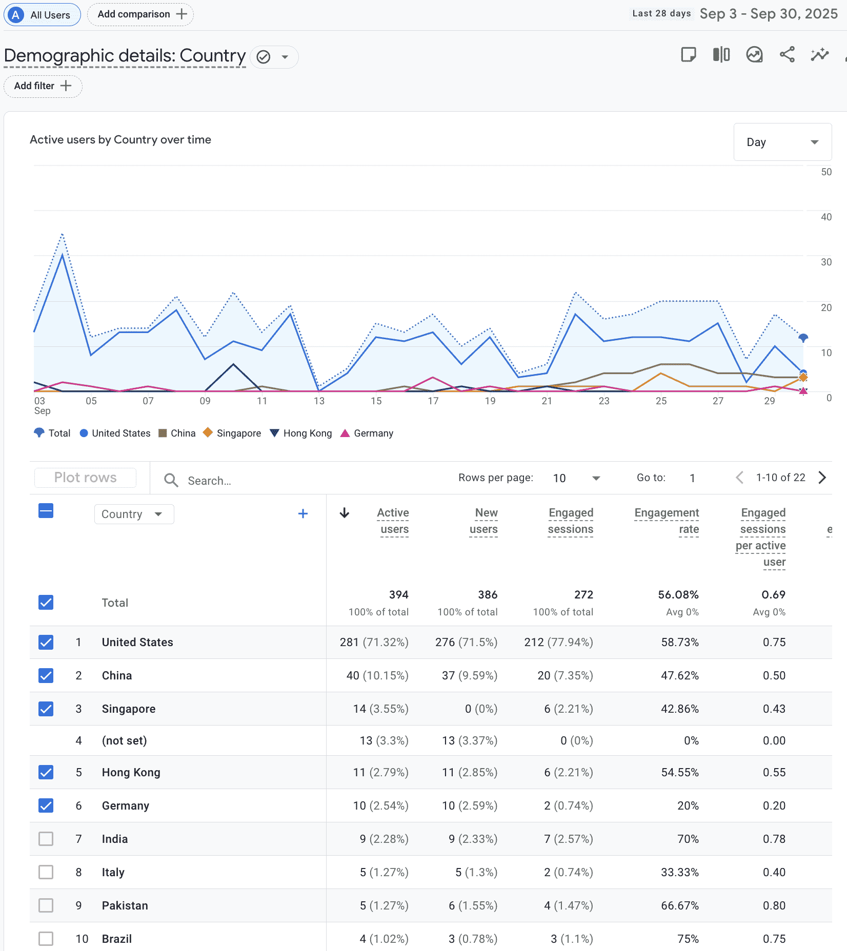Click the sparkline trend icon
This screenshot has width=847, height=951.
pyautogui.click(x=820, y=54)
